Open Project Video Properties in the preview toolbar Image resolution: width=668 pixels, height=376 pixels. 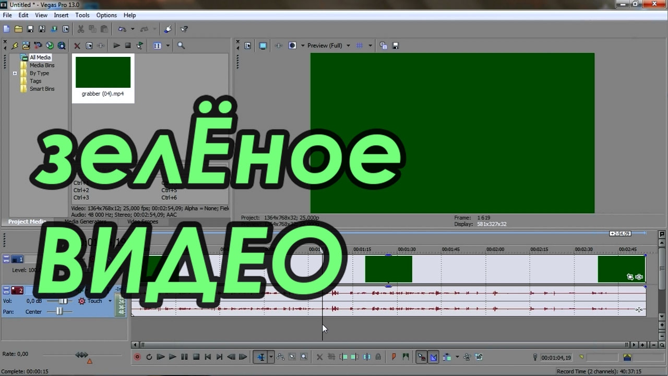(x=248, y=45)
